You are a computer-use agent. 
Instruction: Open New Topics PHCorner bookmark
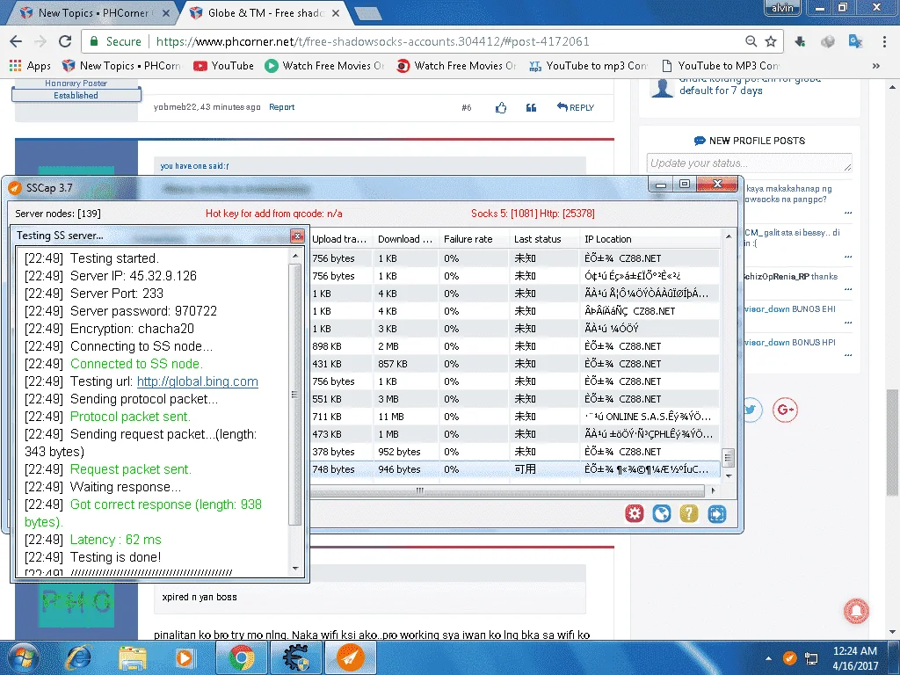[x=121, y=65]
